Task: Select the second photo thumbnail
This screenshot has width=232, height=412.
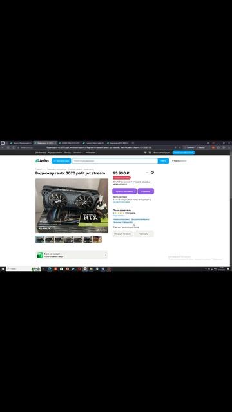Action: (50, 239)
